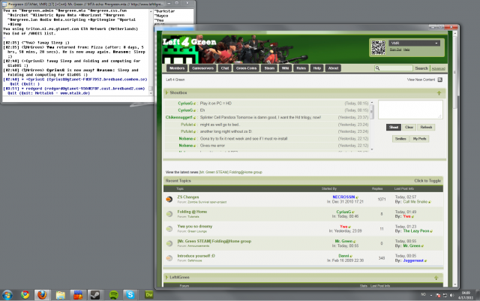Open the Smilies button

(x=400, y=139)
